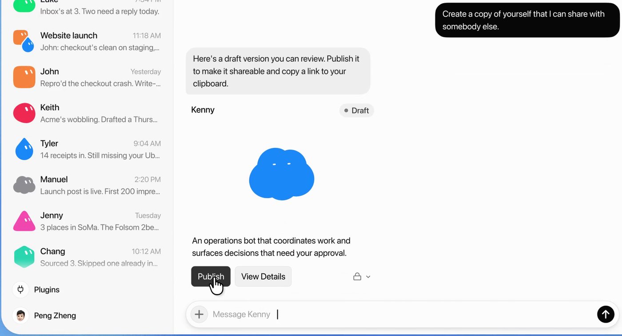This screenshot has width=622, height=336.
Task: Click the 'Launch post is live' preview
Action: [x=100, y=192]
